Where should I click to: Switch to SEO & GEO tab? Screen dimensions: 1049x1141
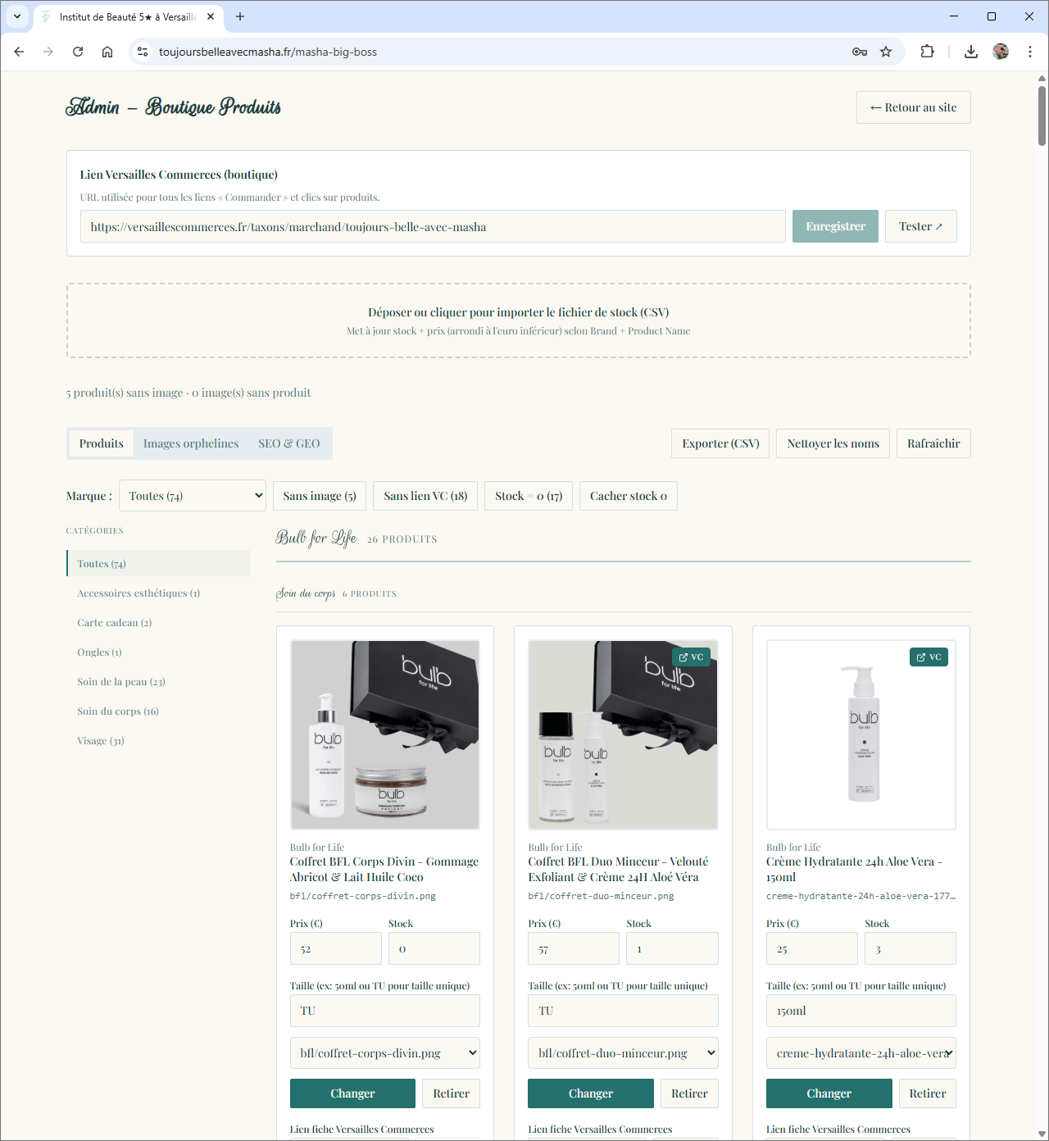click(289, 443)
